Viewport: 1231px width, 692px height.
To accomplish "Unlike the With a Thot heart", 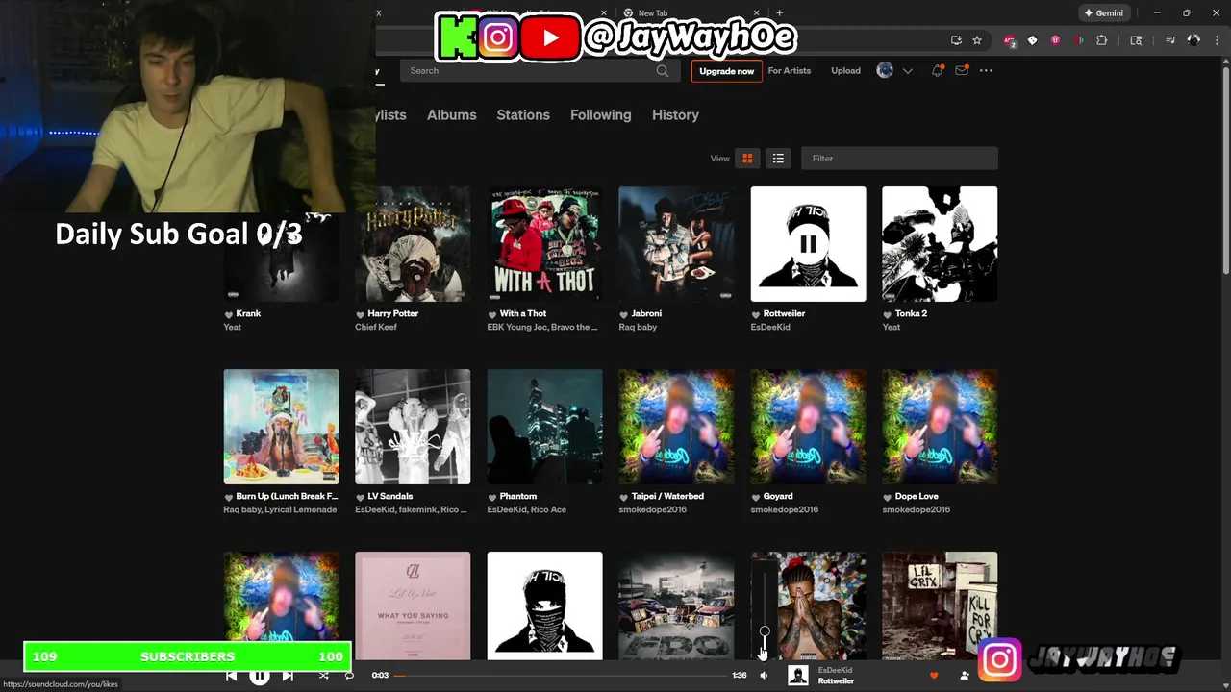I will [x=492, y=314].
